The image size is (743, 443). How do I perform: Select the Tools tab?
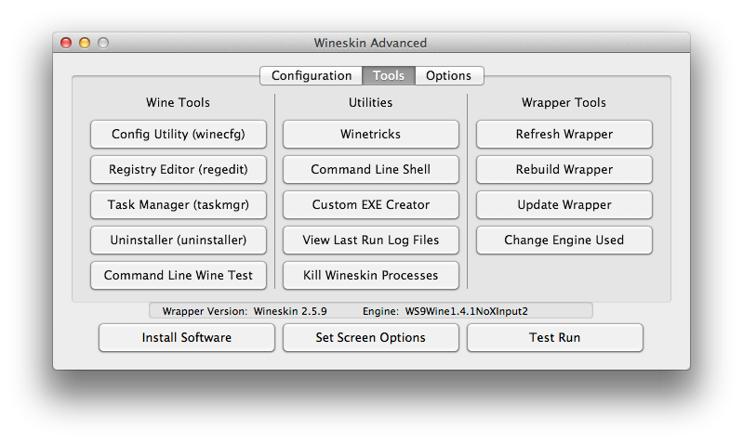(x=389, y=76)
